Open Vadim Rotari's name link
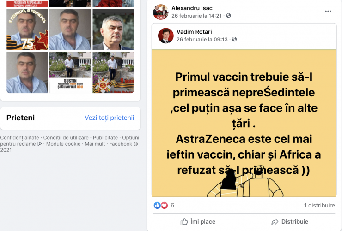342x231 pixels. (x=194, y=32)
